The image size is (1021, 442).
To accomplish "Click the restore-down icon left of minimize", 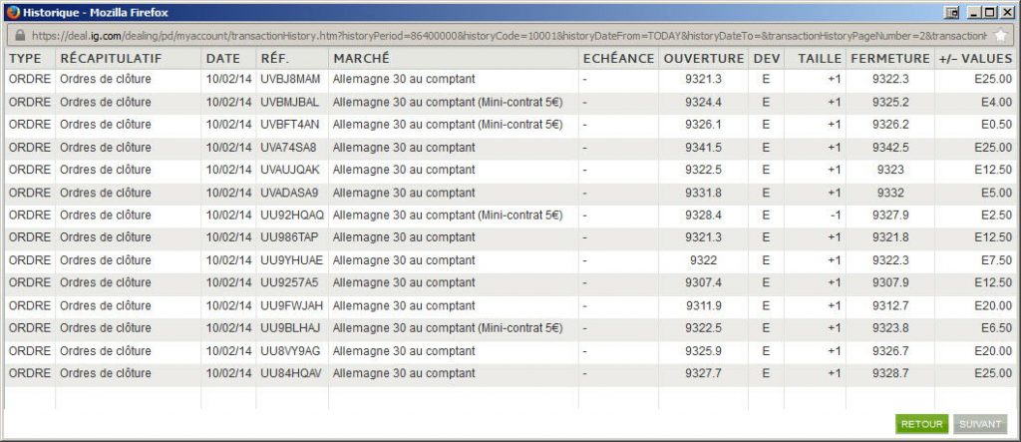I will pyautogui.click(x=954, y=12).
